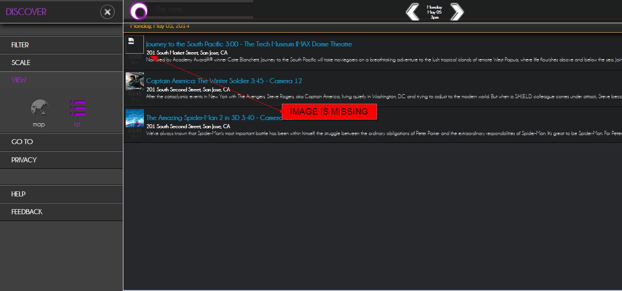This screenshot has height=291, width=622.
Task: Click the Spider-Man description text
Action: point(384,133)
